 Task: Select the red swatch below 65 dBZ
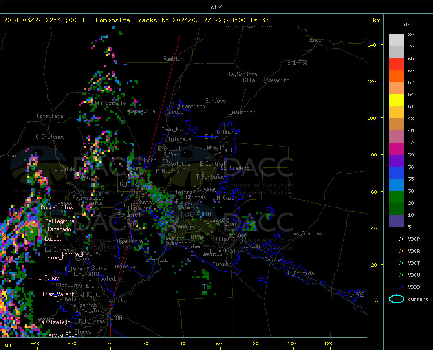(x=396, y=65)
